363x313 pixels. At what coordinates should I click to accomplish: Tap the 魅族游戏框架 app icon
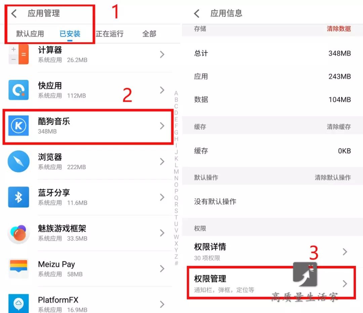19,233
